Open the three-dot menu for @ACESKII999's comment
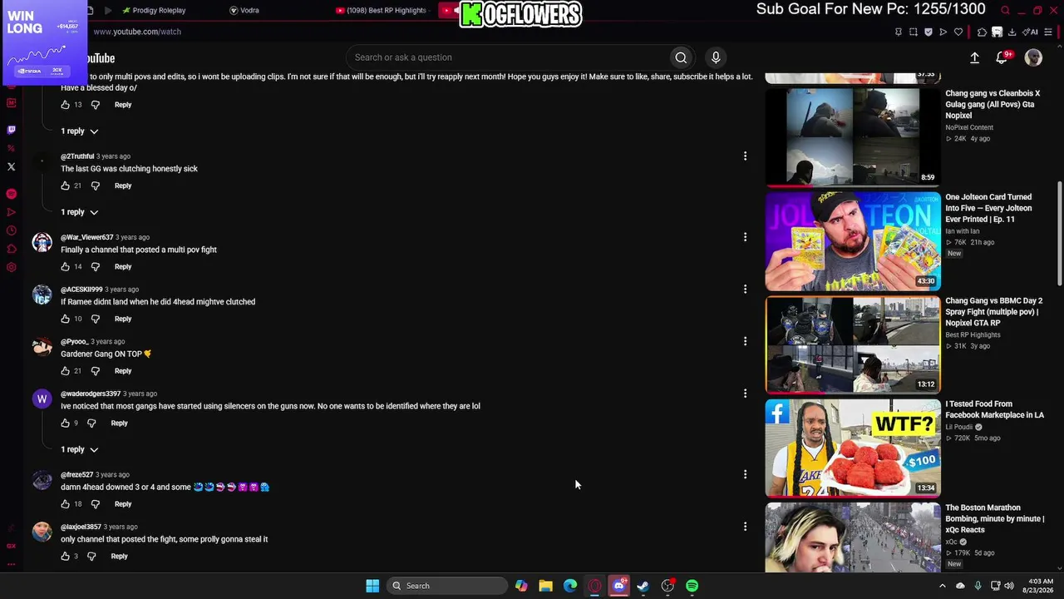The width and height of the screenshot is (1064, 599). pyautogui.click(x=745, y=290)
